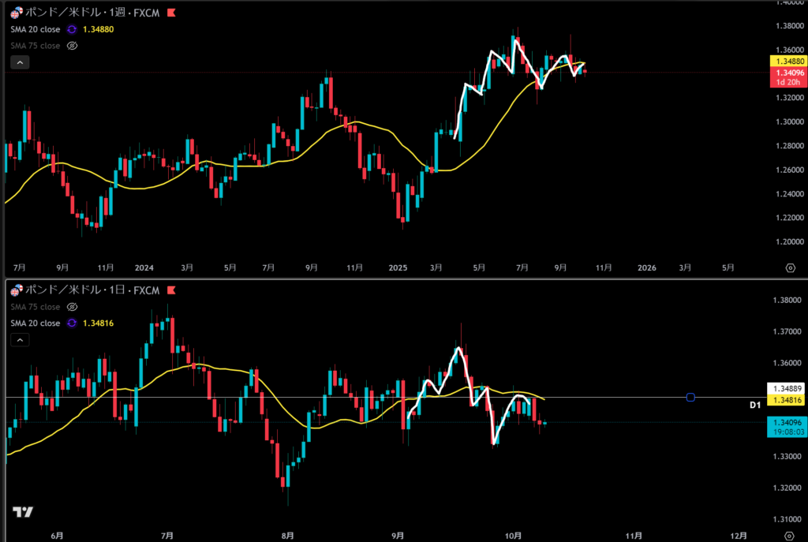This screenshot has height=542, width=808.
Task: Click the TradingView logo on the daily chart
Action: 23,512
